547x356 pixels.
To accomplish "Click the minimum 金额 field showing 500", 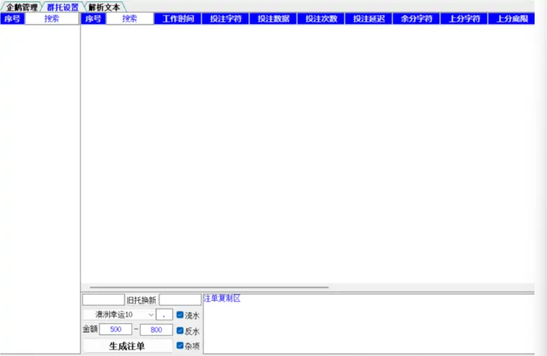I will [x=116, y=330].
